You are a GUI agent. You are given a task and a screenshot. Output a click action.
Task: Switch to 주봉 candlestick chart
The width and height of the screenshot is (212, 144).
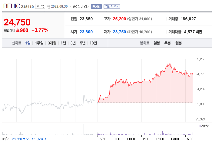tap(167, 43)
